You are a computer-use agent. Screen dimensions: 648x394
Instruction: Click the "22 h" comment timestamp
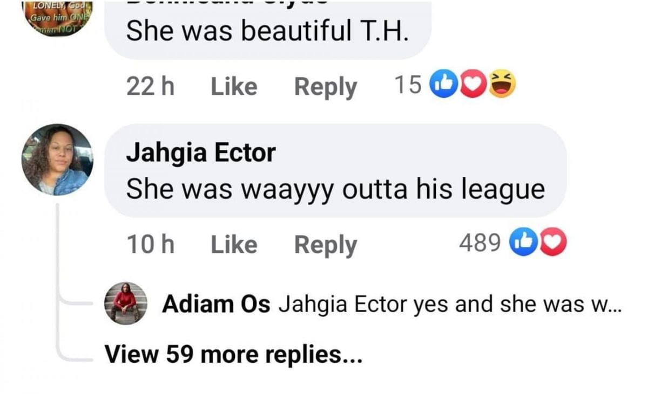[x=150, y=86]
